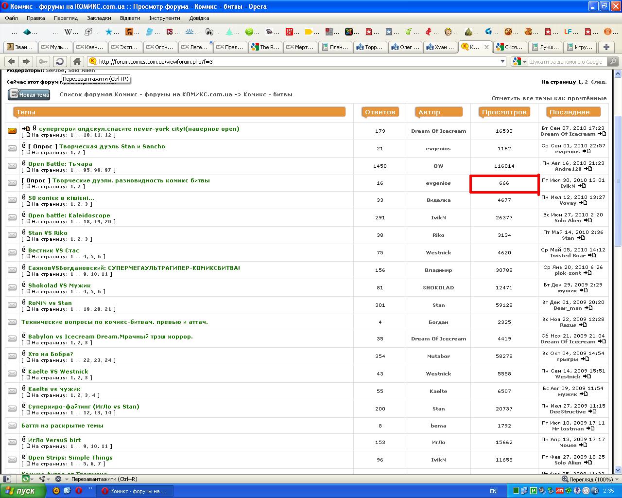
Task: Click 'Отметить все темы как прочтённые'
Action: click(x=549, y=98)
